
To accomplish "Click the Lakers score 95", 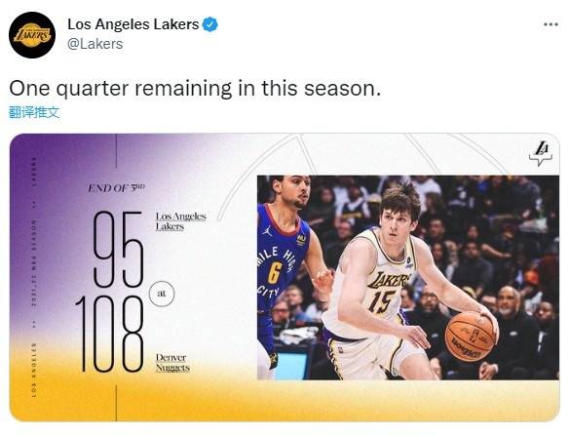I will coord(118,250).
